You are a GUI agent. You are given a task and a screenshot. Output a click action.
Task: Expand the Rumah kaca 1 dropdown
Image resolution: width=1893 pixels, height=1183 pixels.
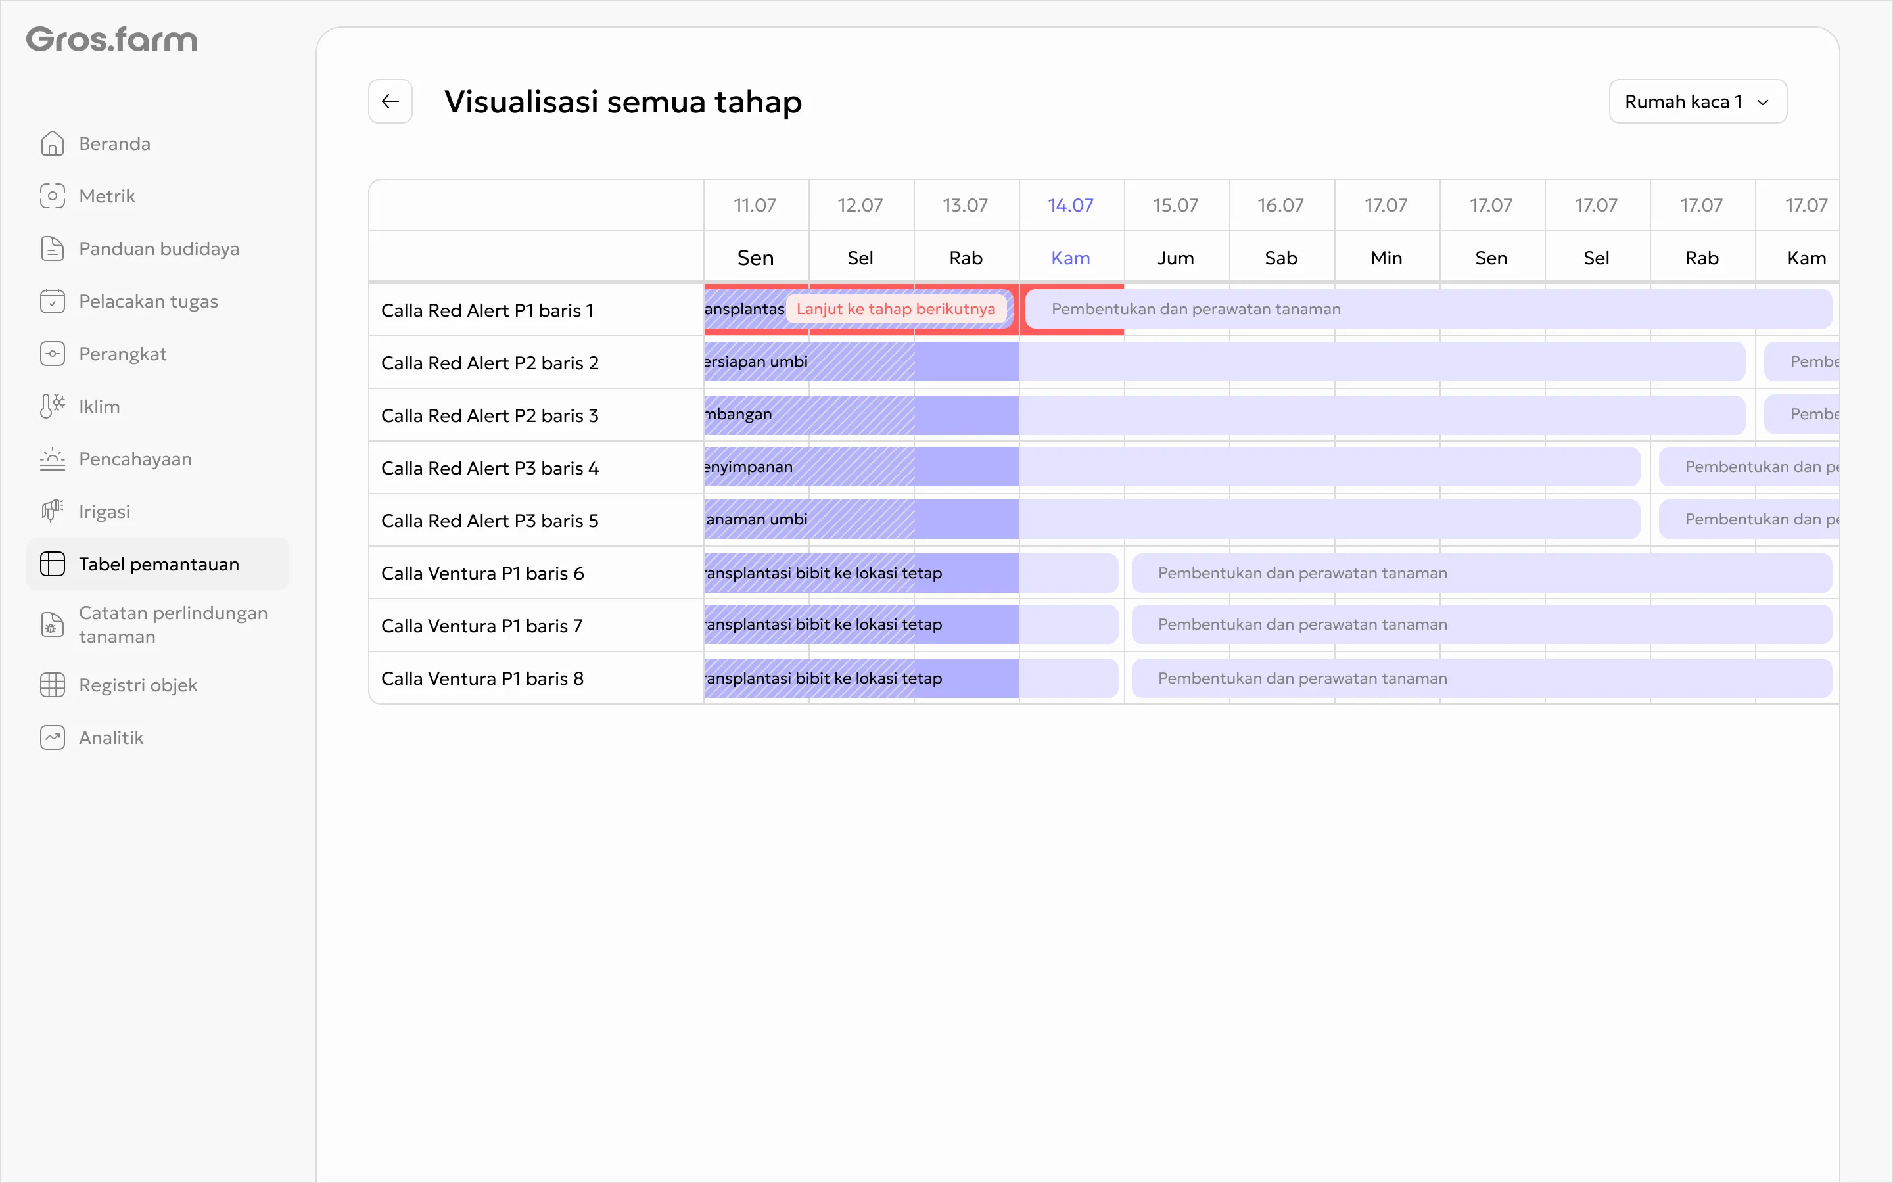coord(1697,101)
